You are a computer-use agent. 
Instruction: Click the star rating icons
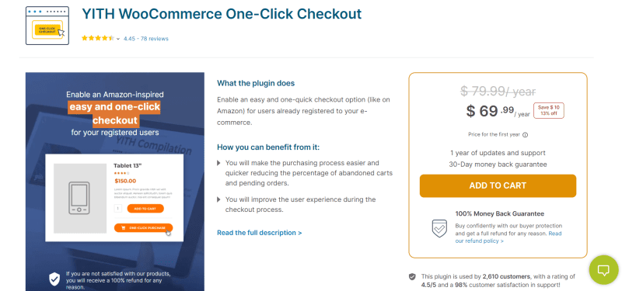98,38
